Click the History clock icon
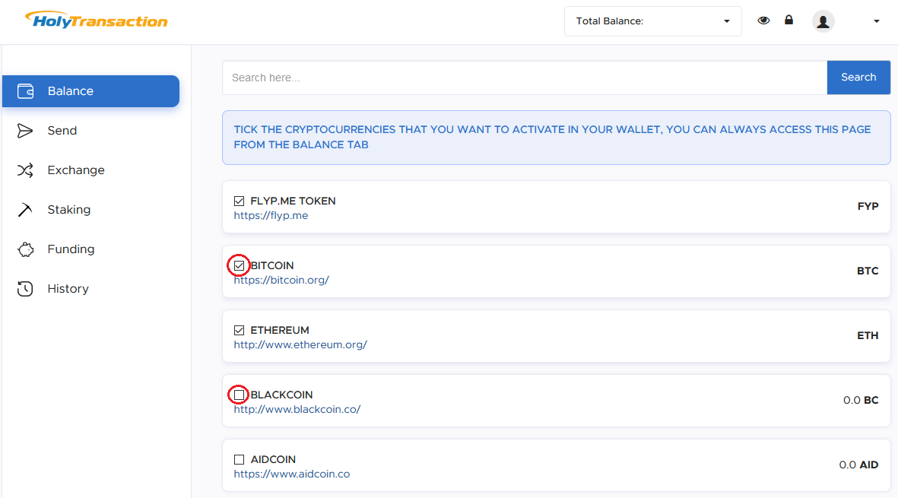This screenshot has width=898, height=498. point(24,288)
